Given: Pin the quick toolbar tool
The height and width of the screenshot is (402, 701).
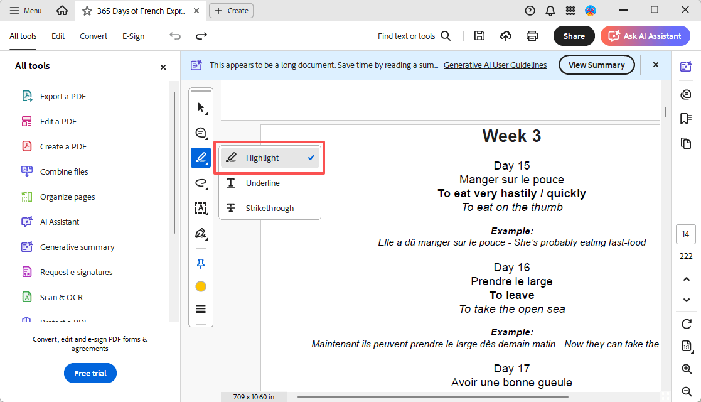Looking at the screenshot, I should [x=201, y=264].
